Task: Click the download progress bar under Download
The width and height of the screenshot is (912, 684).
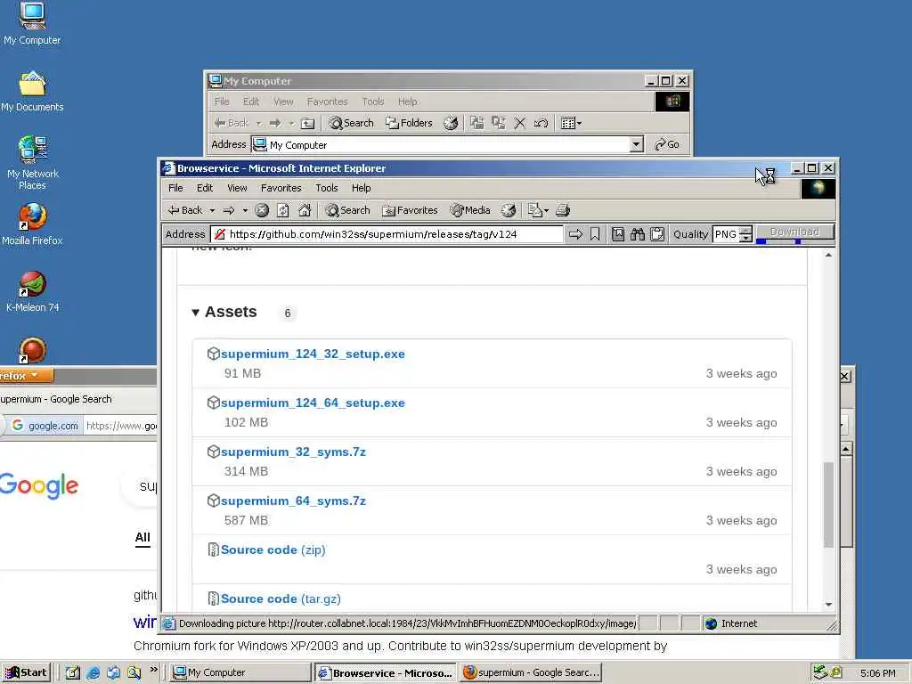Action: [794, 241]
